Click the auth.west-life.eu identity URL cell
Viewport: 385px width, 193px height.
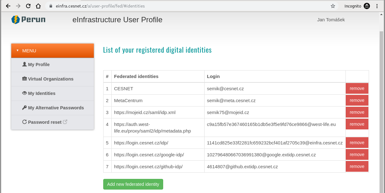click(158, 128)
